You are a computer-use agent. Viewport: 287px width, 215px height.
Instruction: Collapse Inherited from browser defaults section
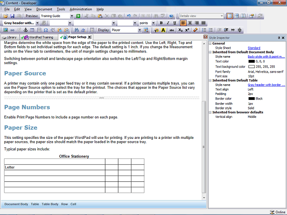pyautogui.click(x=210, y=112)
